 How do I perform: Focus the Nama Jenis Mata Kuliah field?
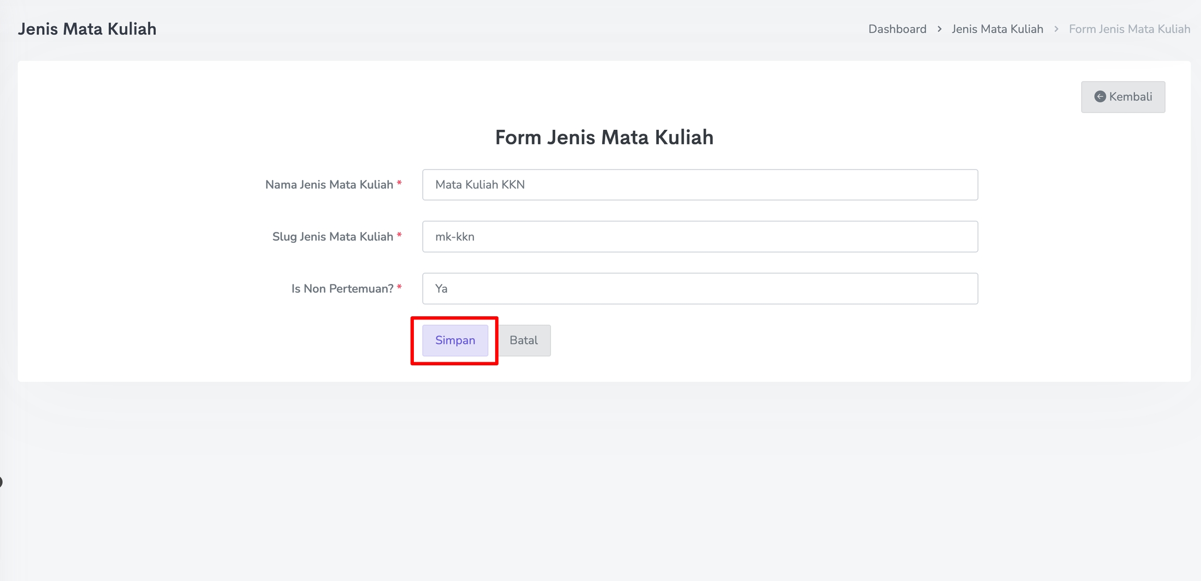click(x=700, y=184)
